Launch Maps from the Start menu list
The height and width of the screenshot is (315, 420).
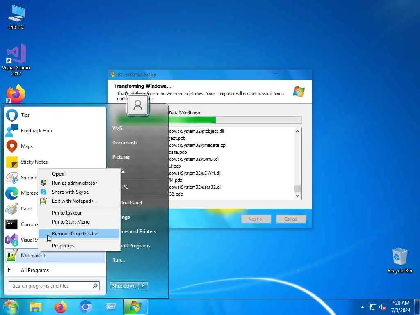pos(55,146)
